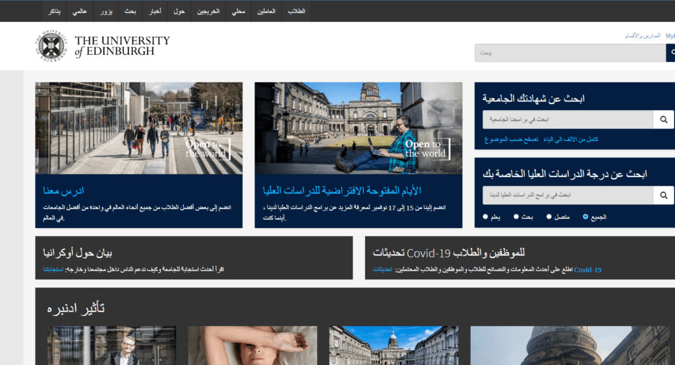Click the postgraduate degree search magnifier icon

pyautogui.click(x=664, y=195)
